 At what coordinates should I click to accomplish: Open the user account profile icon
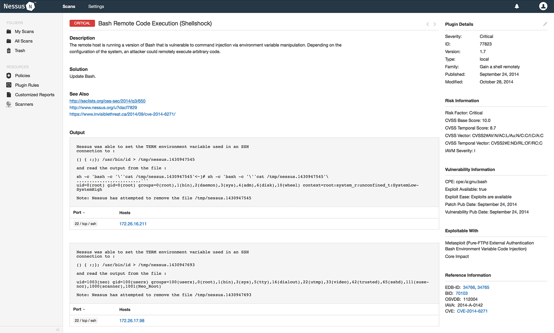click(543, 6)
